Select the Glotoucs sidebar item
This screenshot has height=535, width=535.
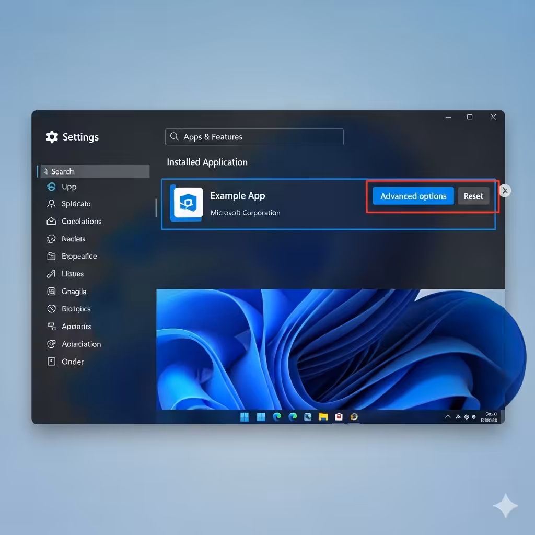68,309
